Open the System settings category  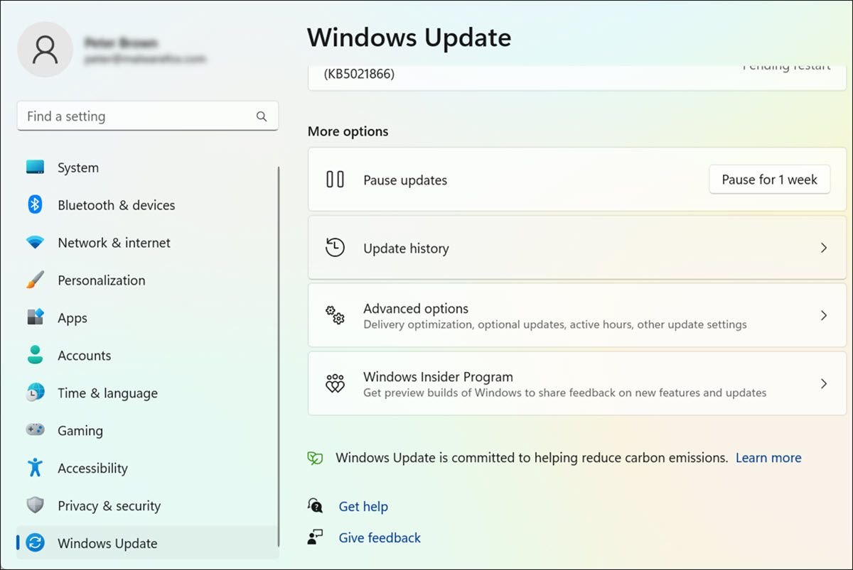pyautogui.click(x=146, y=168)
